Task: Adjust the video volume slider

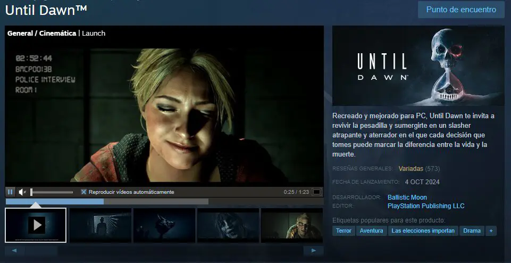Action: [52, 192]
